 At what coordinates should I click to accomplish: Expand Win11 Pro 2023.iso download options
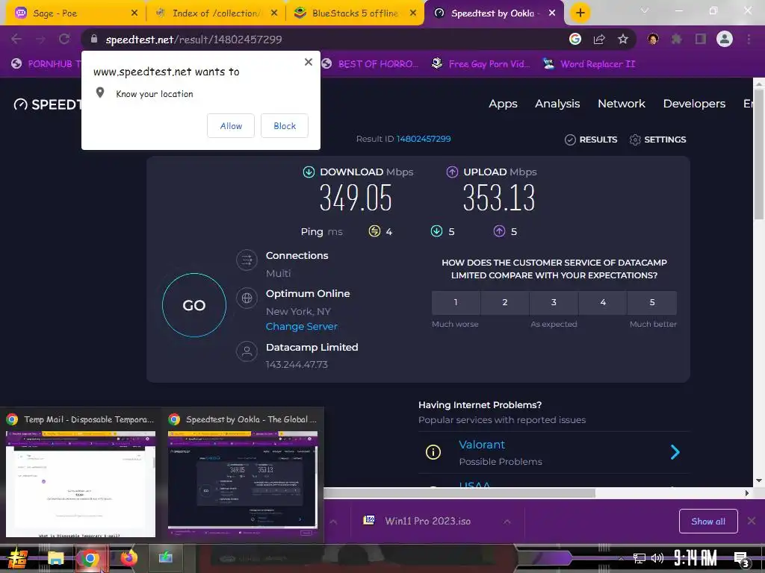[x=507, y=522]
